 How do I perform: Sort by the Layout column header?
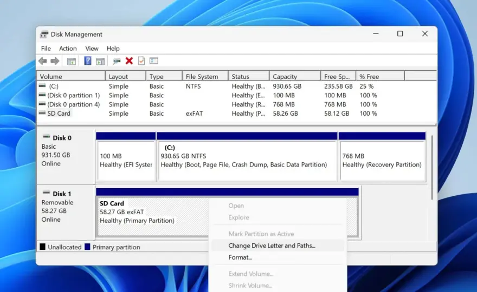pyautogui.click(x=126, y=76)
